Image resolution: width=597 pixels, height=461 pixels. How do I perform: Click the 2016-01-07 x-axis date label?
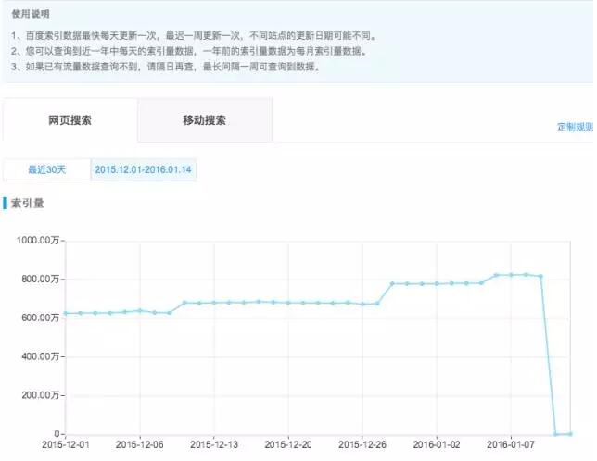[512, 445]
